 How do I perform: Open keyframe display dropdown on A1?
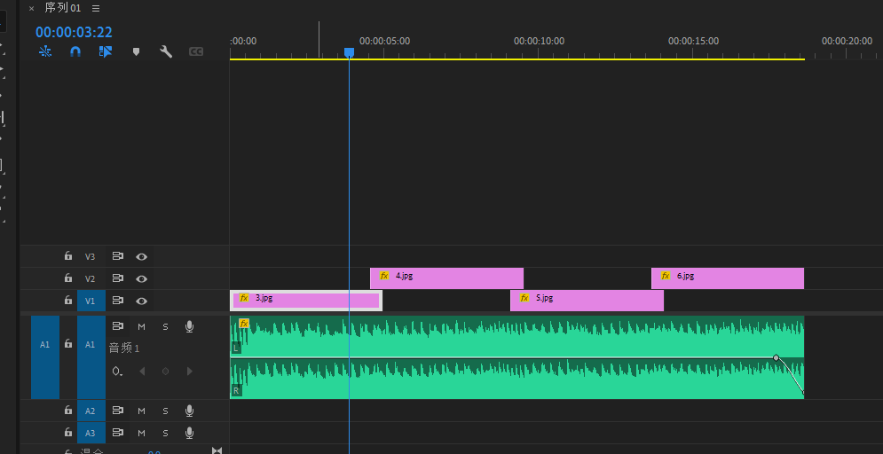coord(117,372)
